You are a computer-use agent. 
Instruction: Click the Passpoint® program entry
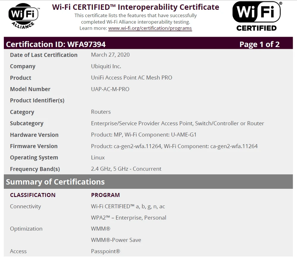tap(105, 251)
